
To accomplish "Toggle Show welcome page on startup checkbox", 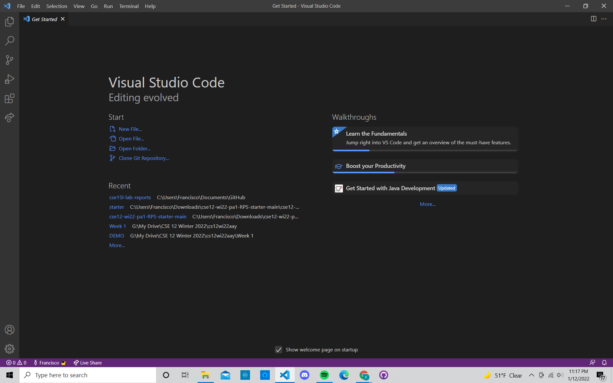I will point(279,350).
